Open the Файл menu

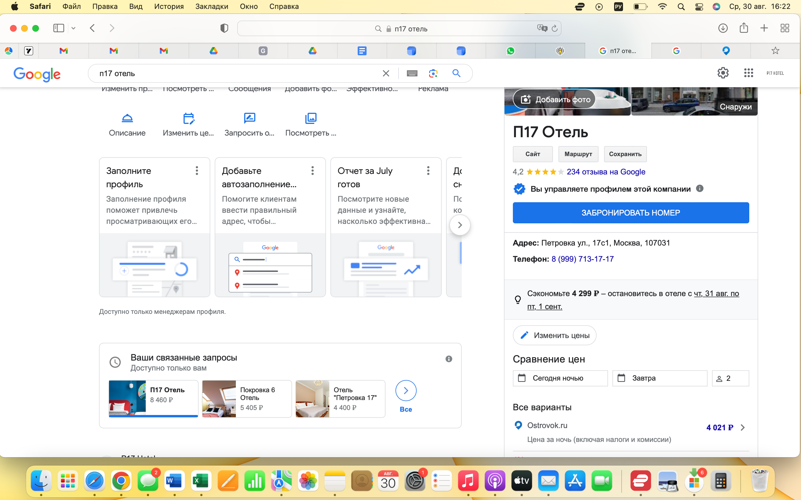pyautogui.click(x=71, y=6)
